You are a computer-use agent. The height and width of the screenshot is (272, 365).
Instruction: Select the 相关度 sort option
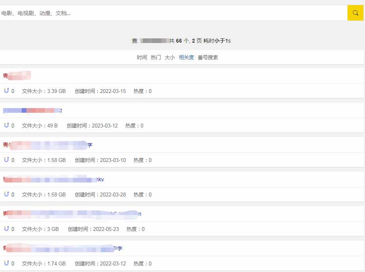click(186, 57)
